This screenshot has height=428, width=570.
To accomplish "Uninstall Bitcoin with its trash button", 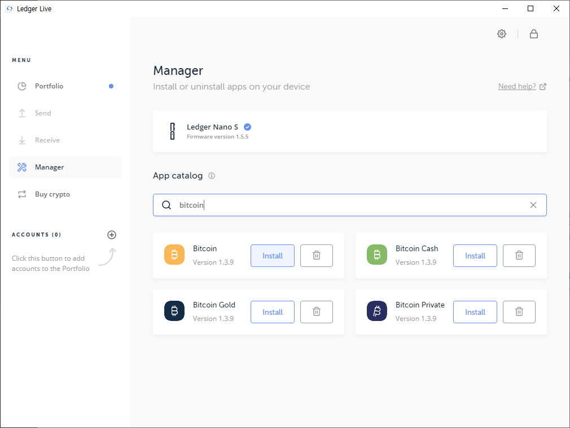I will [x=317, y=256].
